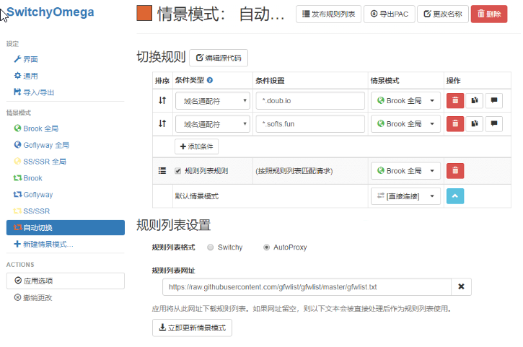Image resolution: width=523 pixels, height=347 pixels.
Task: Toggle the 规则列表规则 checkbox
Action: 177,171
